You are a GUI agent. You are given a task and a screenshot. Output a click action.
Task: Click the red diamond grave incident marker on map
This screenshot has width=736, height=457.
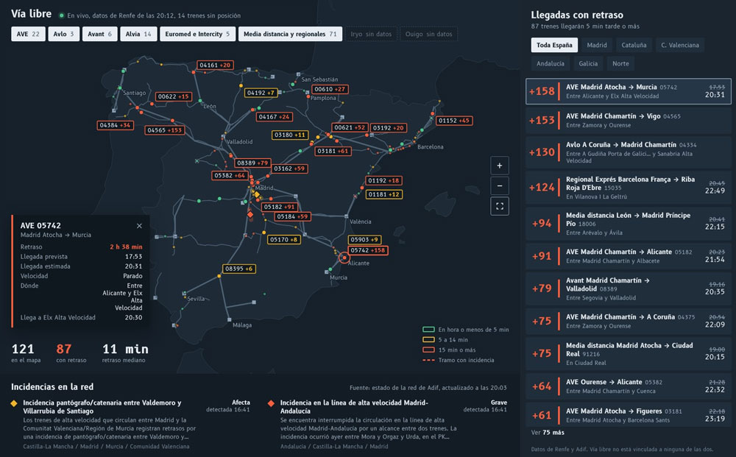250,214
